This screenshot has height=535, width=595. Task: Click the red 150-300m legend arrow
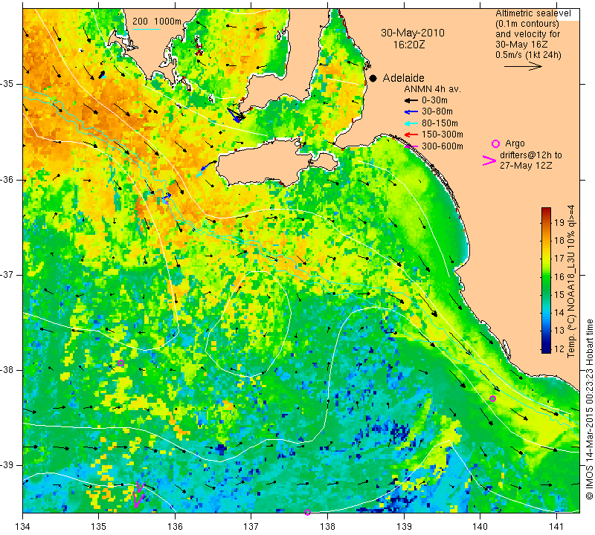click(411, 134)
